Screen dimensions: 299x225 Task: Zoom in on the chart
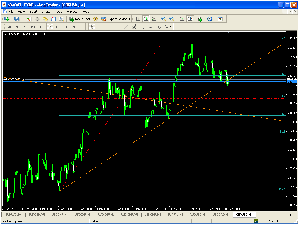click(164, 19)
